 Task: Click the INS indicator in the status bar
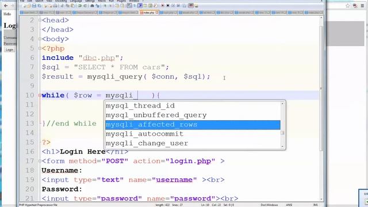pos(316,205)
